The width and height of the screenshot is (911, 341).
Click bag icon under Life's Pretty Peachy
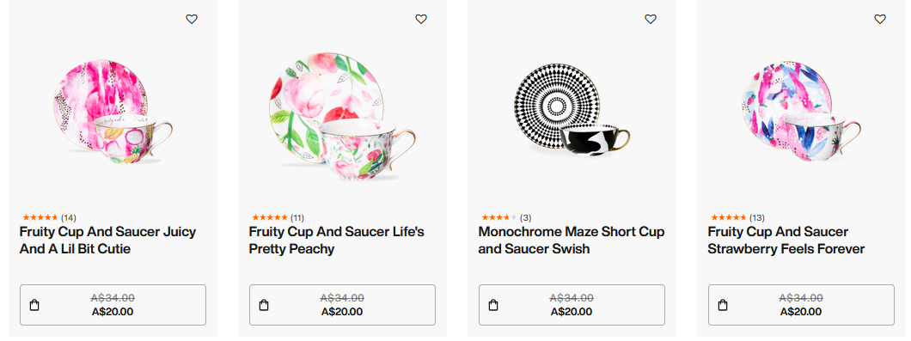pos(264,305)
